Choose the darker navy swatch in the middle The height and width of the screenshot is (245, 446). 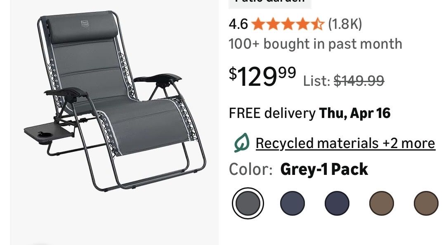tap(337, 203)
